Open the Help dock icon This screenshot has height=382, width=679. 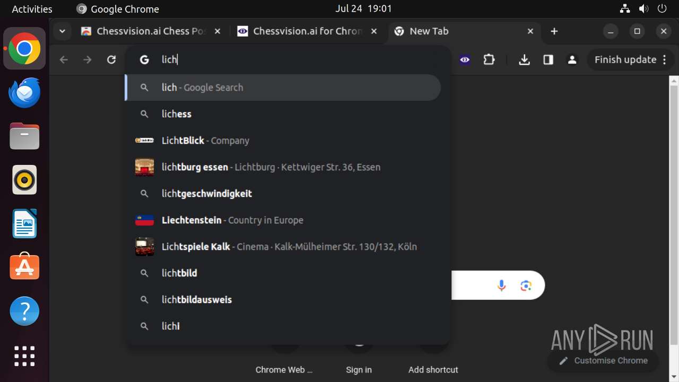(24, 311)
